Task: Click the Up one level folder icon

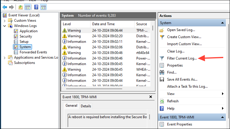Action: point(20,7)
